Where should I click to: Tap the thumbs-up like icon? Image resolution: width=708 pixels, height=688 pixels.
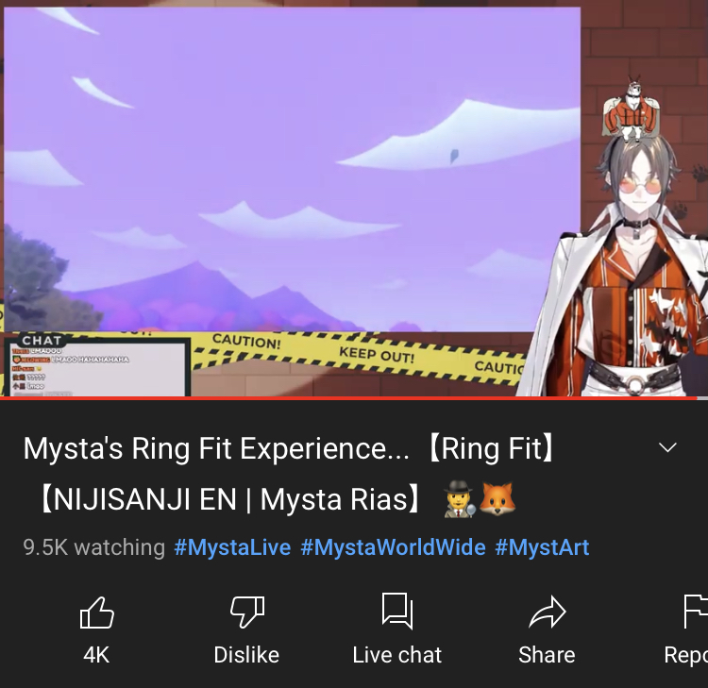[96, 612]
